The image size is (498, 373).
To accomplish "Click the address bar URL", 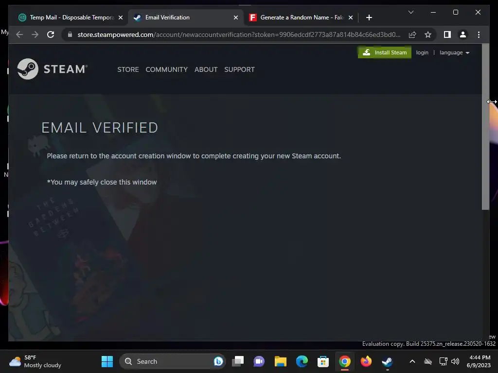I will 239,34.
